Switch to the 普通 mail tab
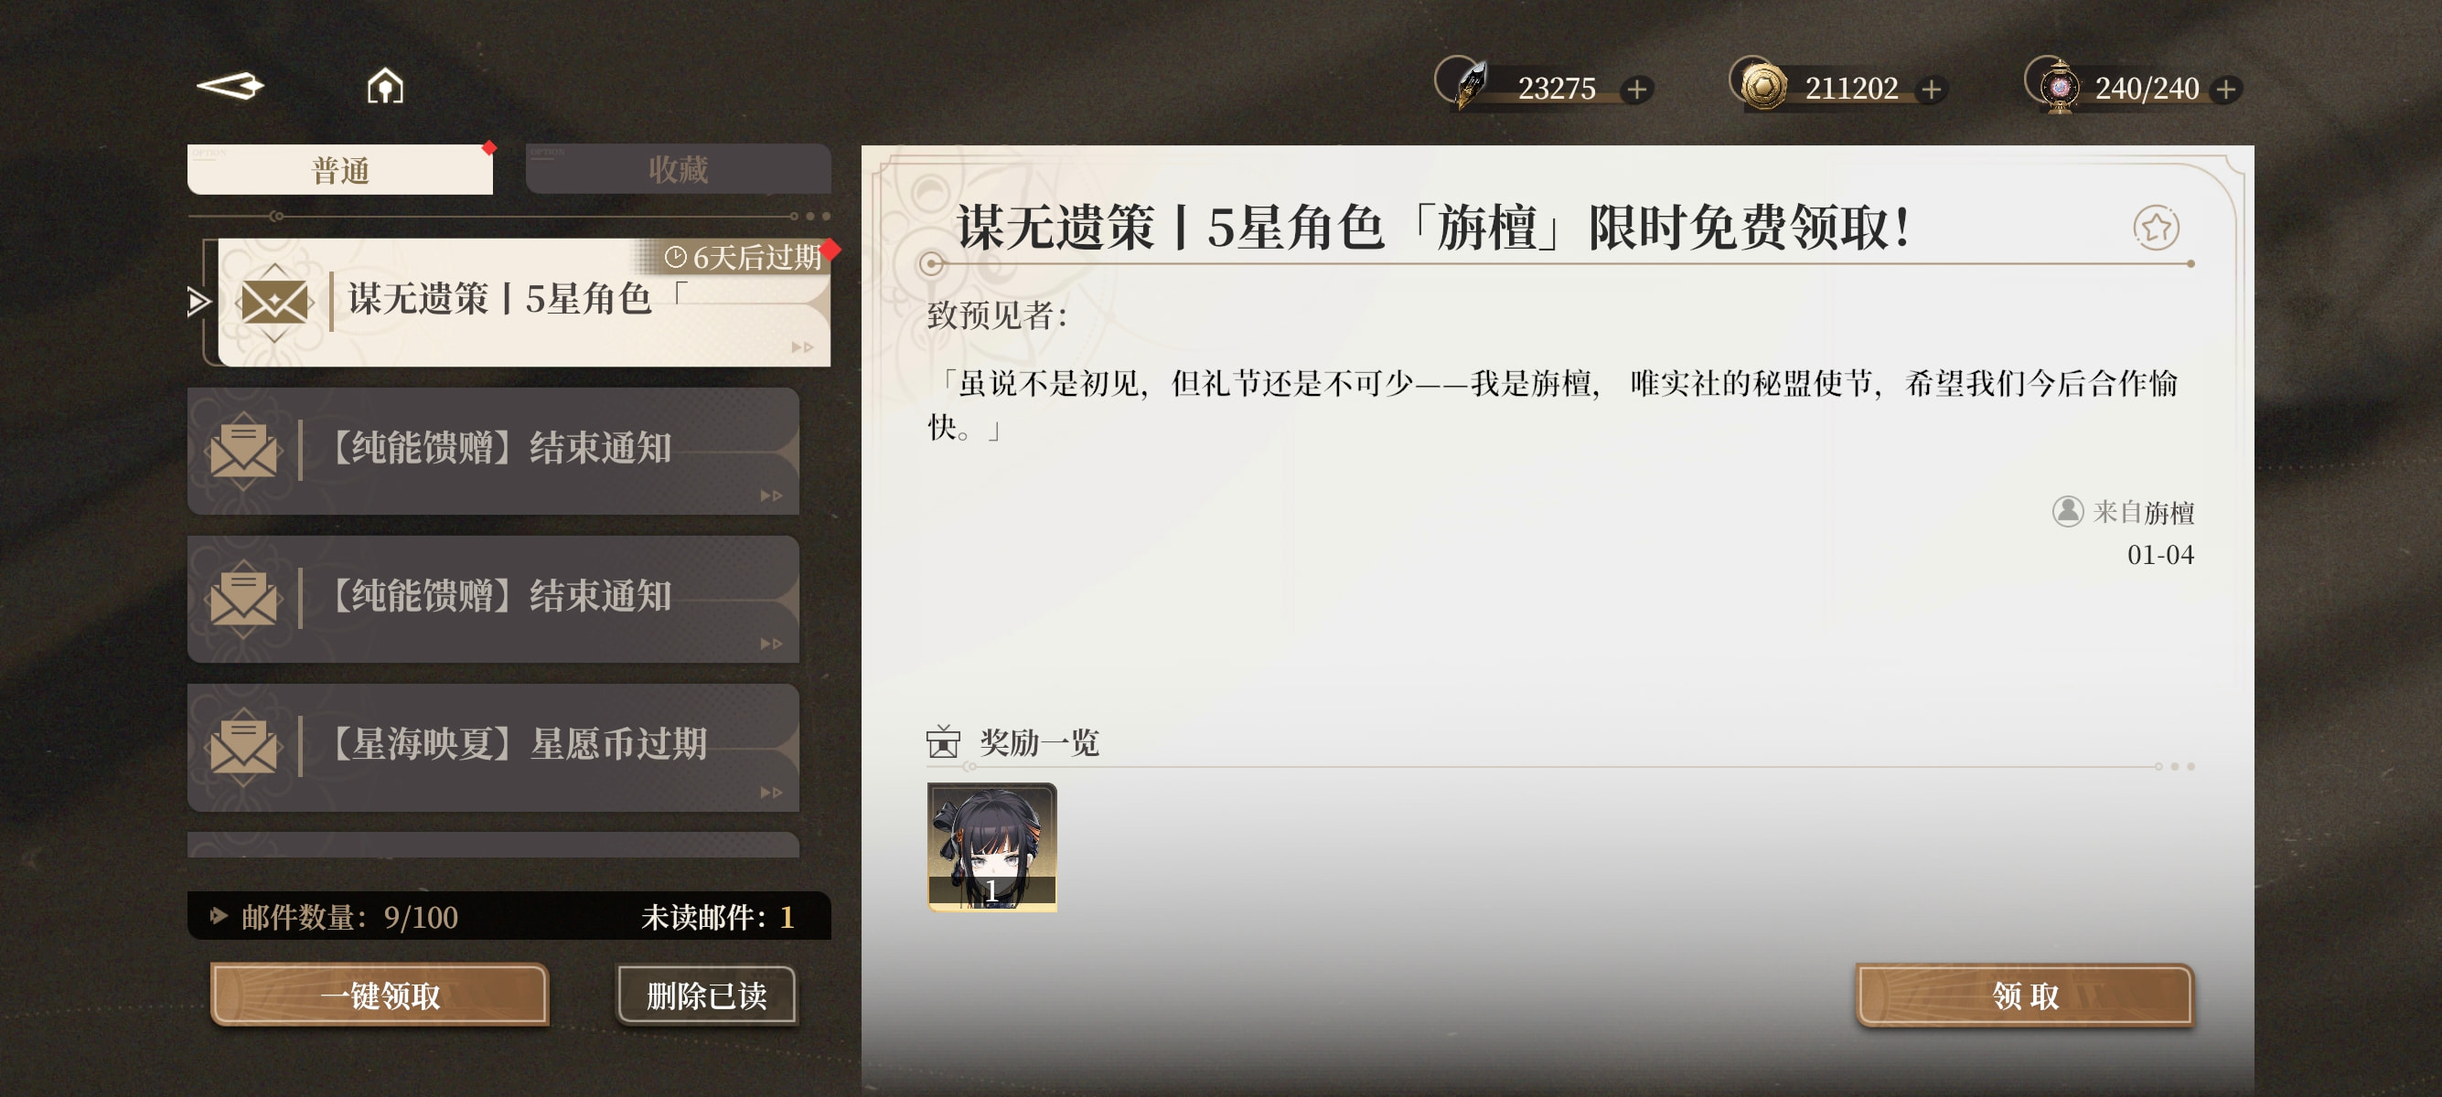 tap(340, 169)
